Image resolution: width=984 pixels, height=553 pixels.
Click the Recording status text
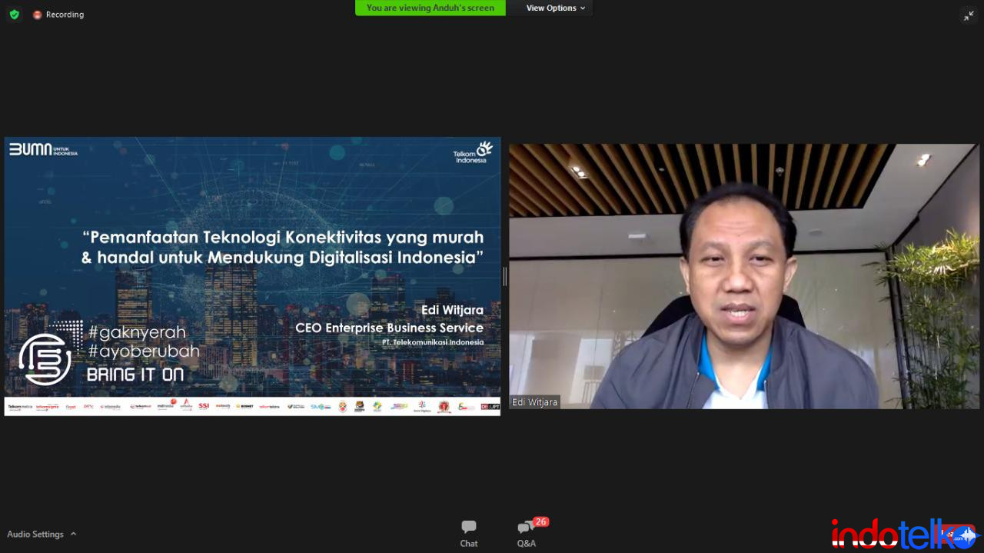click(x=65, y=15)
